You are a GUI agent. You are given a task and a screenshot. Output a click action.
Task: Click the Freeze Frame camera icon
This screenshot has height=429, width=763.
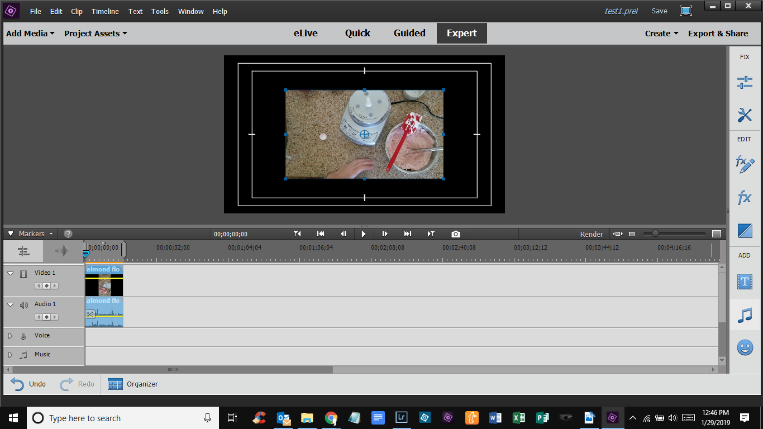point(456,234)
